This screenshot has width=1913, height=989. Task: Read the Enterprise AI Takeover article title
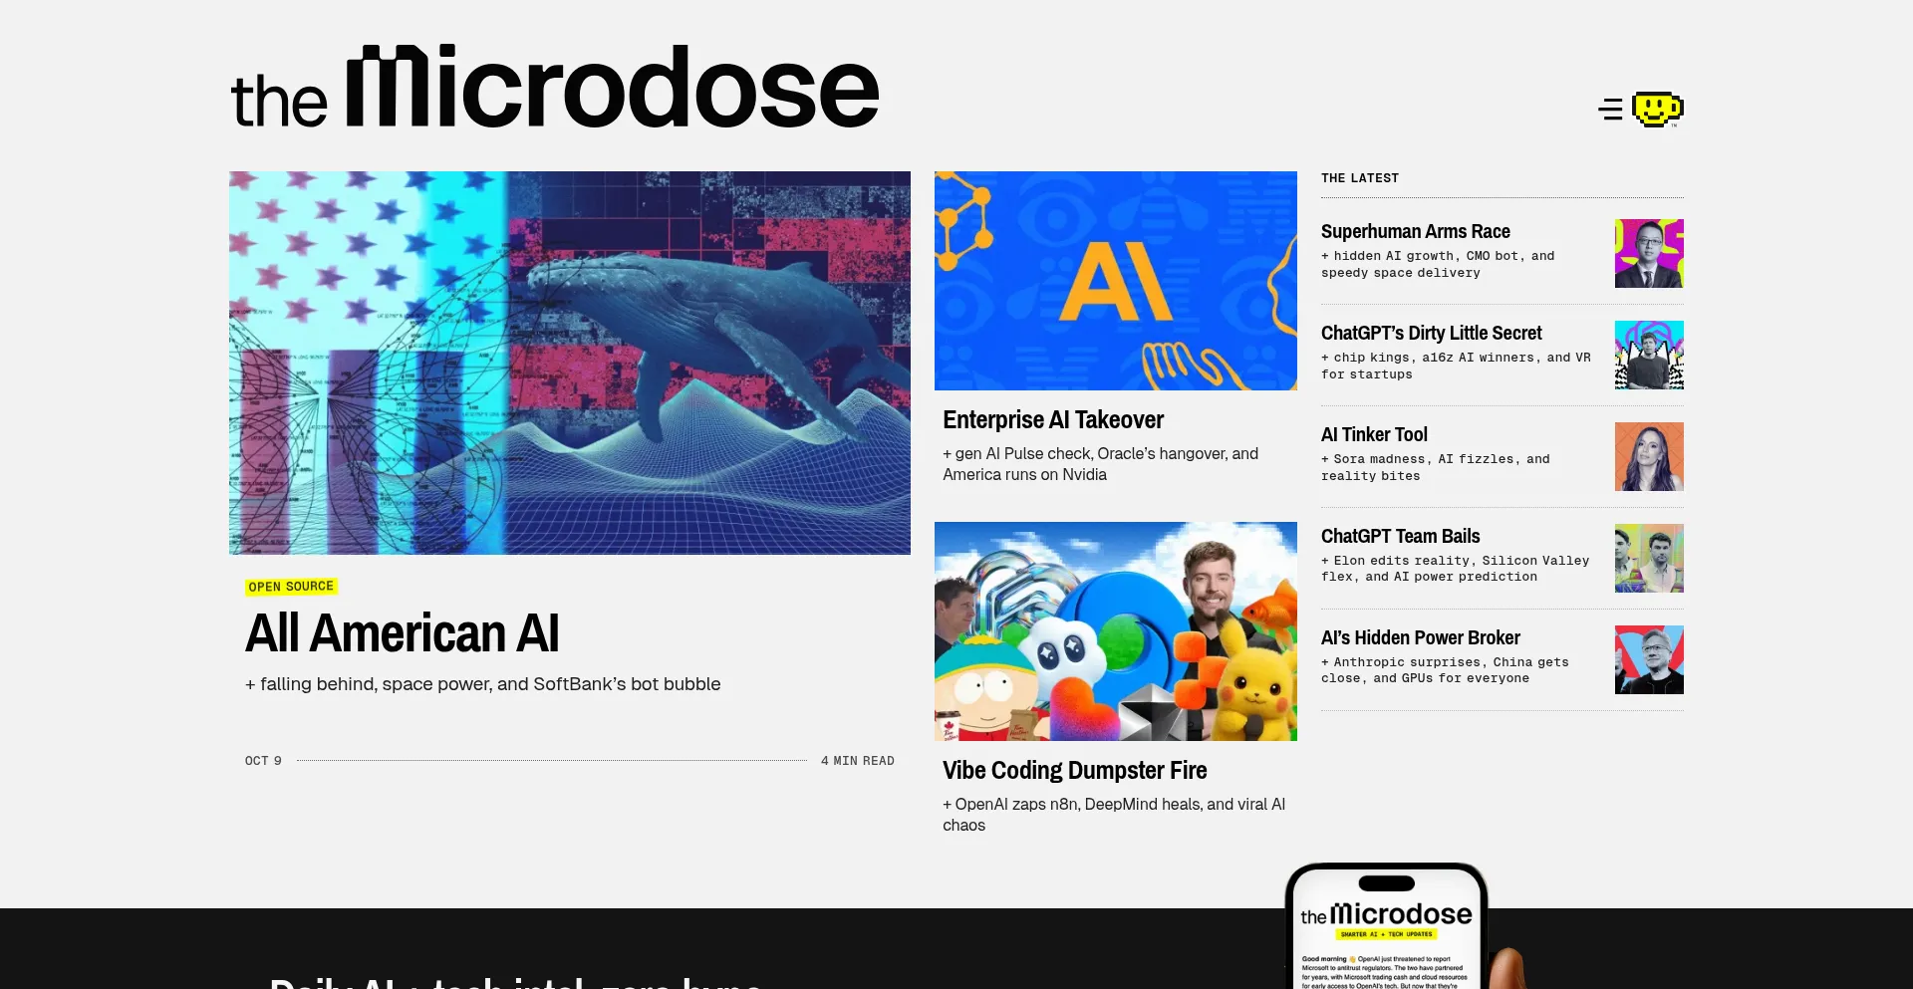1052,420
